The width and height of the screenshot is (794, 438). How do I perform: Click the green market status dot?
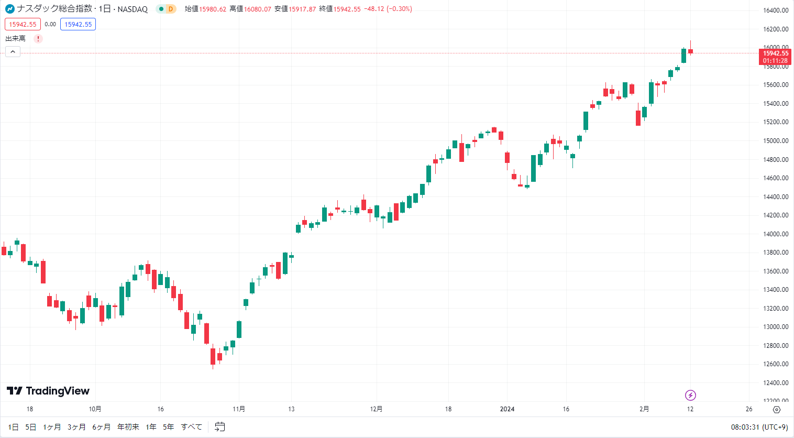pos(161,9)
